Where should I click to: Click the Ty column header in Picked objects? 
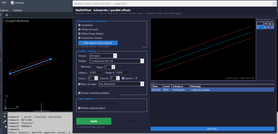click(269, 24)
